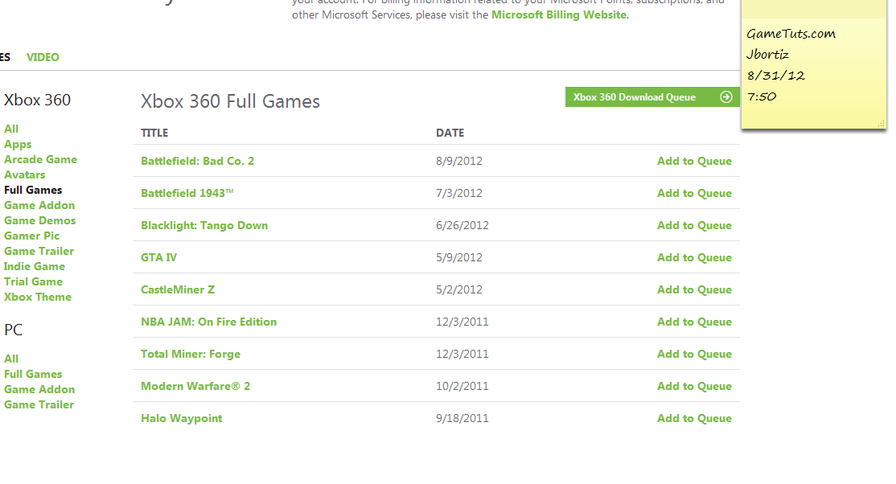
Task: Open Game Demos category
Action: click(40, 220)
